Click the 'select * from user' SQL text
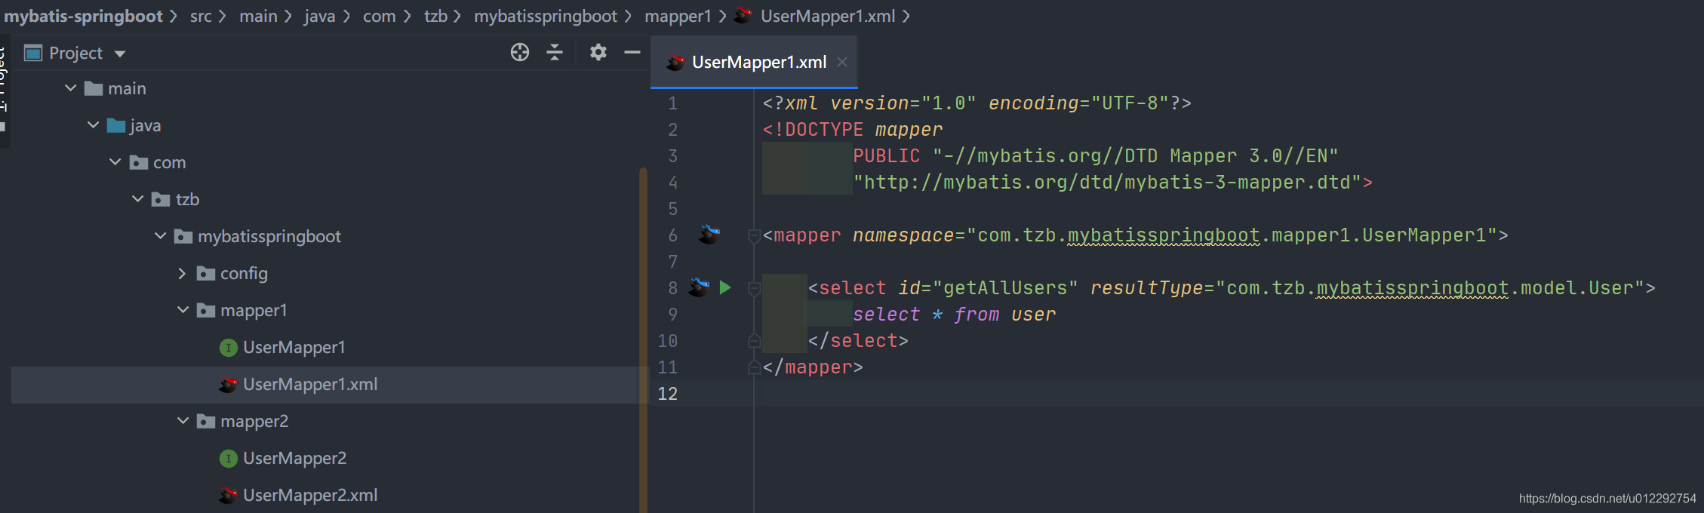The height and width of the screenshot is (513, 1704). 954,314
